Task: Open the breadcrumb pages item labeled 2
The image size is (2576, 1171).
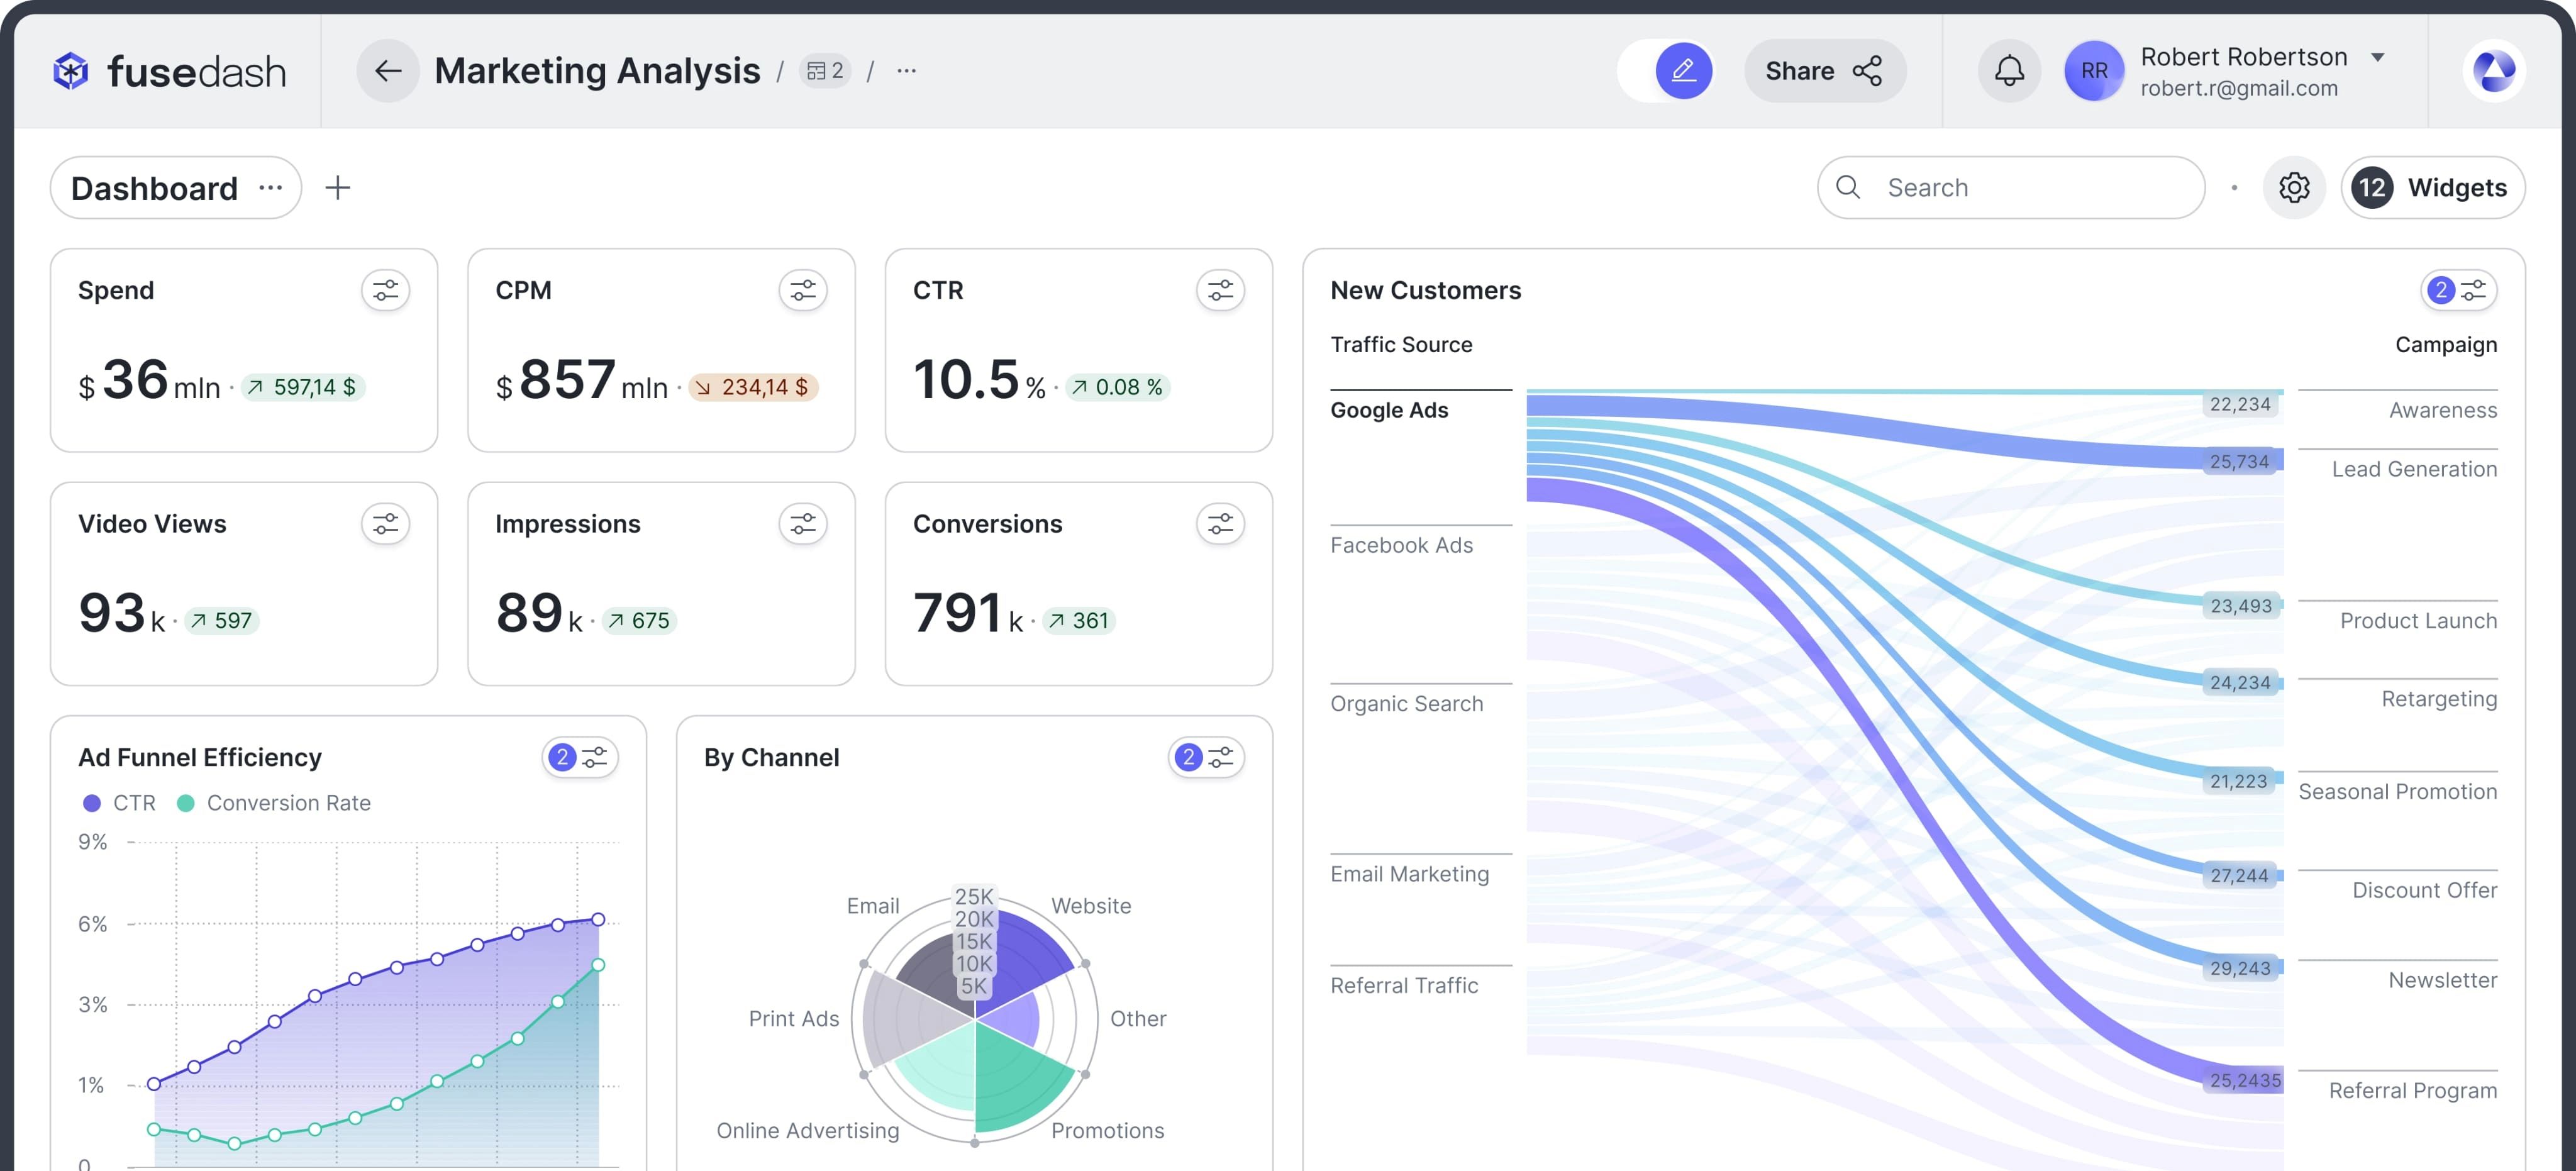Action: click(x=825, y=71)
